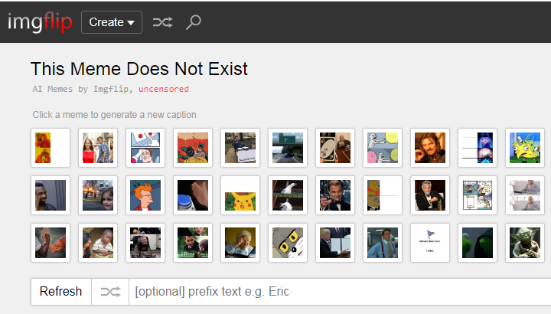Select the Yoda meme thumbnail
This screenshot has height=314, width=551.
coord(525,243)
